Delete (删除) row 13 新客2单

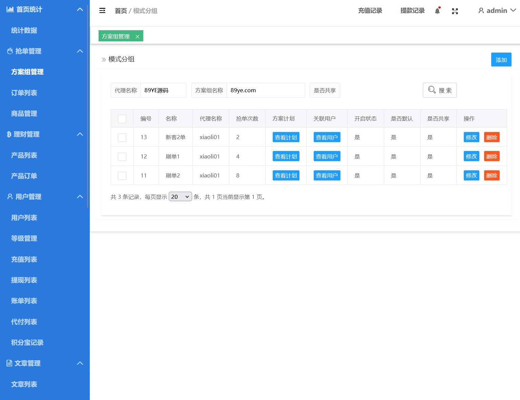tap(492, 137)
